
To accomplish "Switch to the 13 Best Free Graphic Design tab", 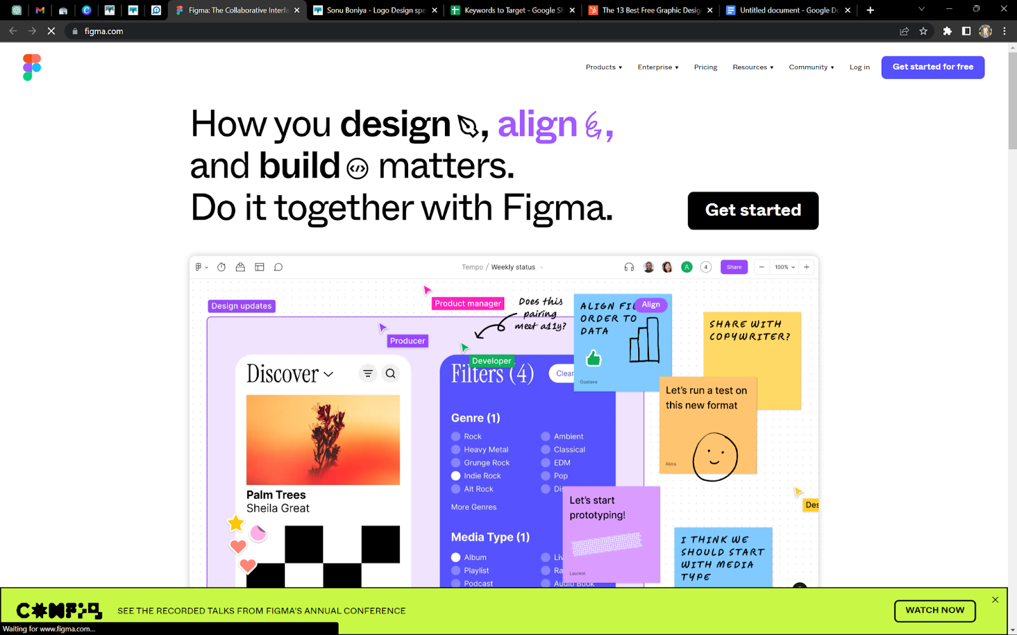I will point(651,10).
